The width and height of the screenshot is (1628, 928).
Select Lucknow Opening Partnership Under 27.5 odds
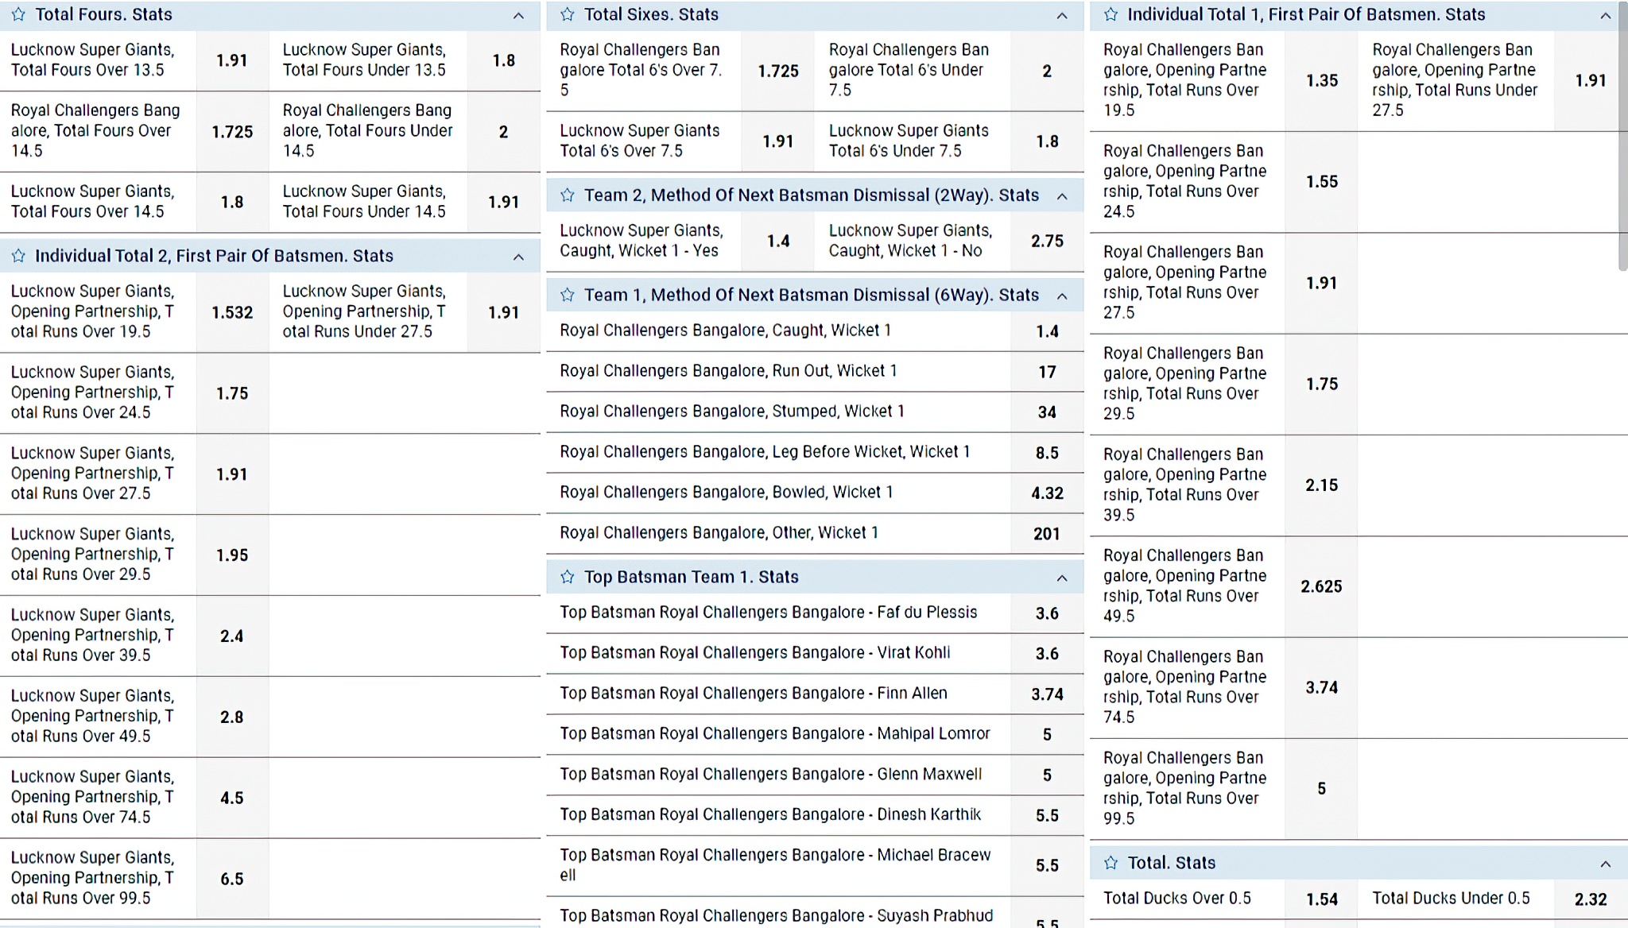click(504, 313)
